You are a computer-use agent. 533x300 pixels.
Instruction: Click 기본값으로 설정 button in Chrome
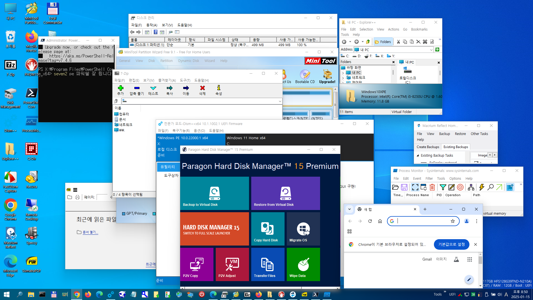[x=451, y=244]
